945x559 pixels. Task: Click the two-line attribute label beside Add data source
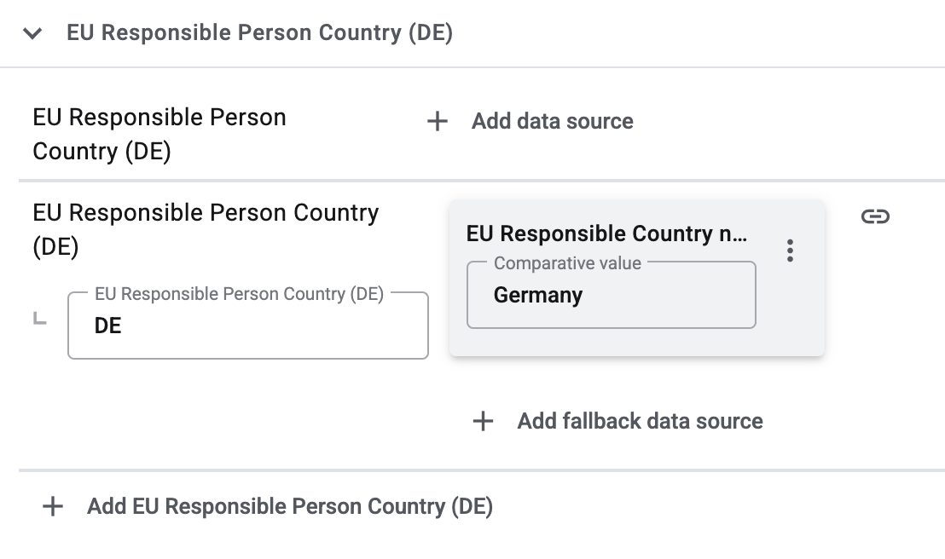tap(159, 135)
